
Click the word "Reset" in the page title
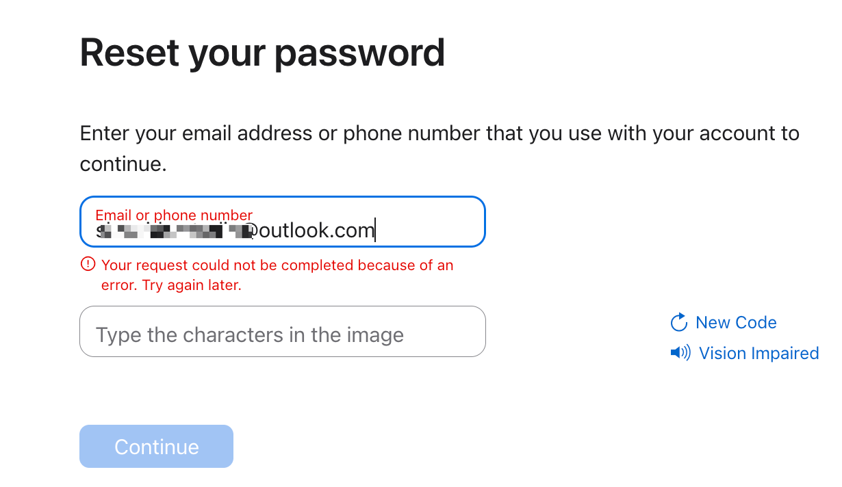coord(130,53)
